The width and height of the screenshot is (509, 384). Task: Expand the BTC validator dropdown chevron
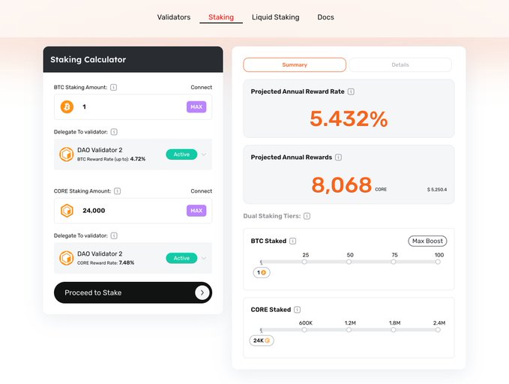point(204,154)
